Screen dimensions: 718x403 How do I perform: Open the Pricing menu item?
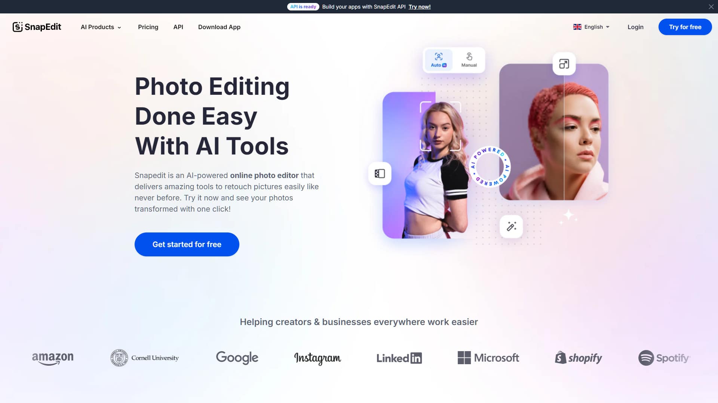click(x=148, y=27)
